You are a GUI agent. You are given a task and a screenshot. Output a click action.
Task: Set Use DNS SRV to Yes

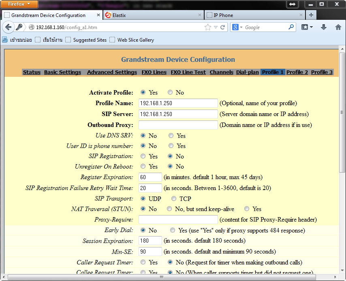[171, 135]
